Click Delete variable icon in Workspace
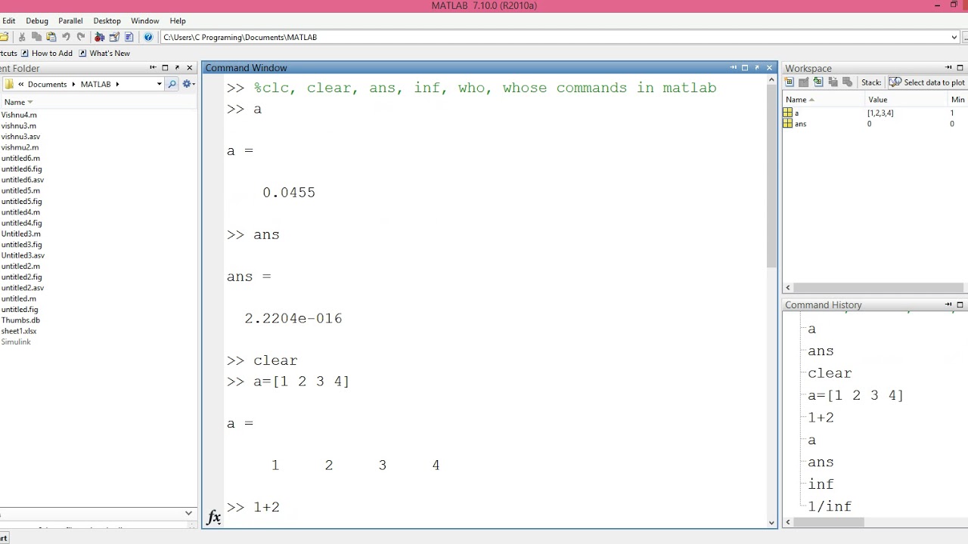The height and width of the screenshot is (544, 968). coord(847,82)
